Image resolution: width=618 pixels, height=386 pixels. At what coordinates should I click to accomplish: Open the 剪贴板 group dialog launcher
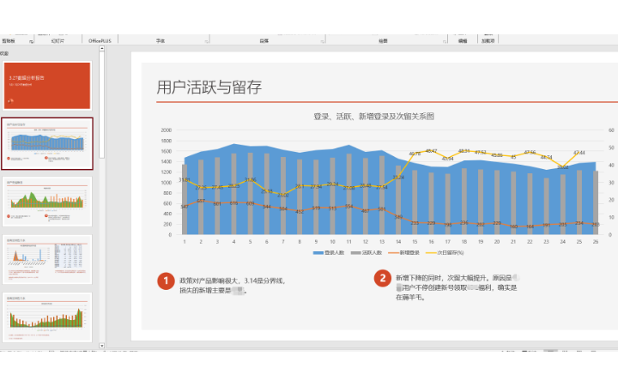pyautogui.click(x=31, y=41)
